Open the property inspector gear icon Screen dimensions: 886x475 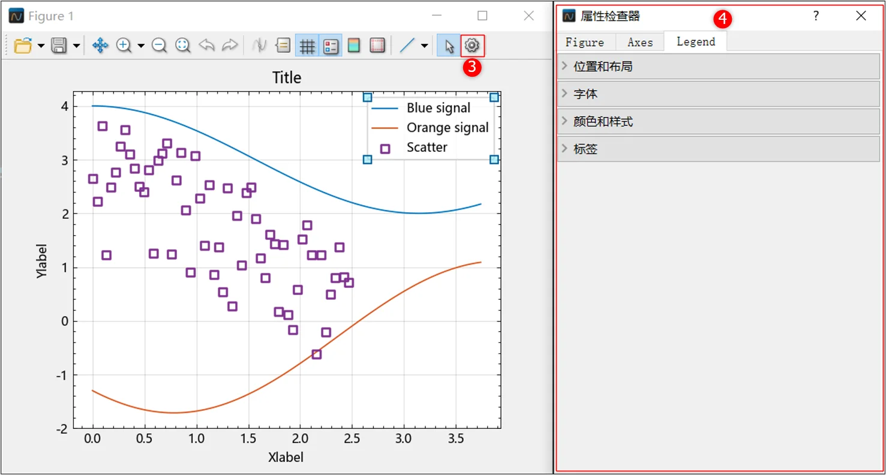[x=472, y=46]
